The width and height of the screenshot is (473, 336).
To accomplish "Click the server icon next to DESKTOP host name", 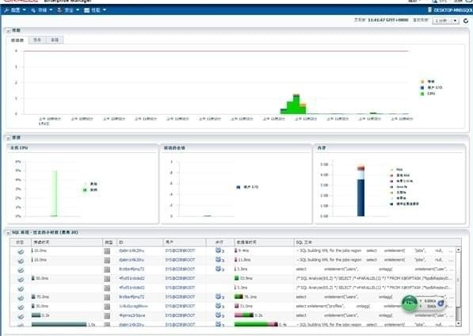I will (430, 10).
